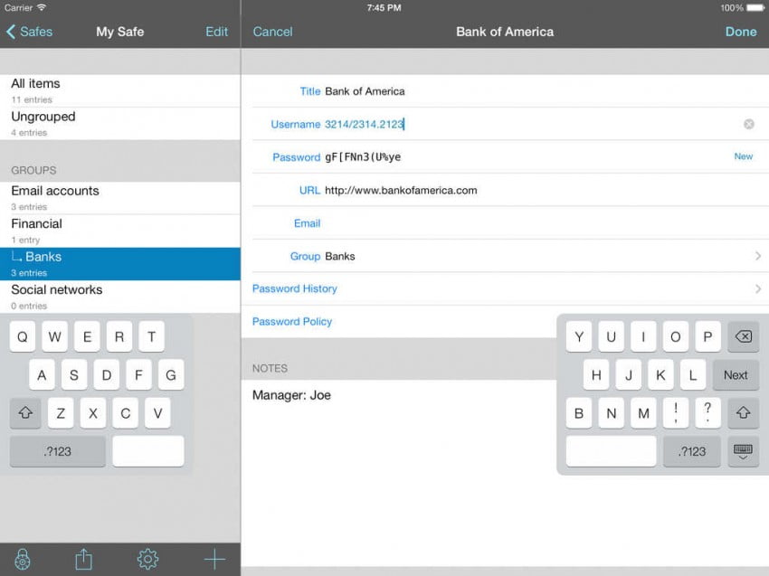
Task: Tap the right shift key
Action: pos(743,412)
